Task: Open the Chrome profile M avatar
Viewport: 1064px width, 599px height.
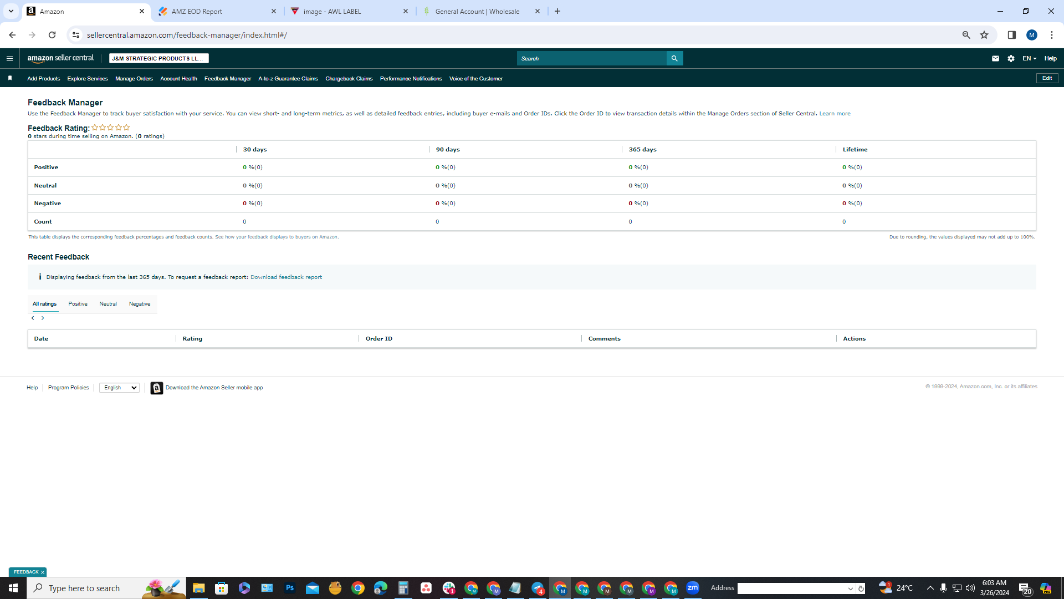Action: [1031, 35]
